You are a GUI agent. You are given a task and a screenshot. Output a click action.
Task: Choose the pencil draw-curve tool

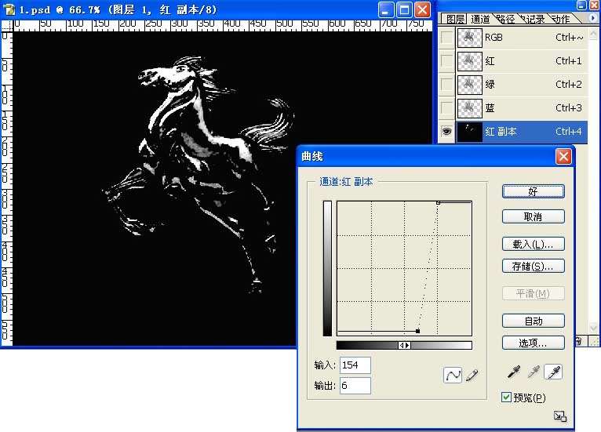(472, 376)
